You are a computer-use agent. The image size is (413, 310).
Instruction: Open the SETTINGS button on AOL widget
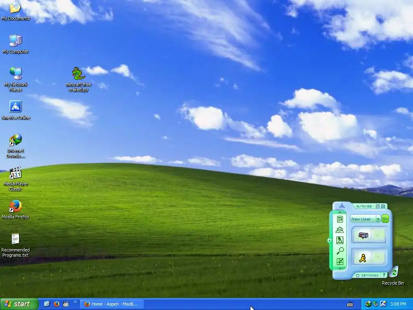tap(367, 275)
